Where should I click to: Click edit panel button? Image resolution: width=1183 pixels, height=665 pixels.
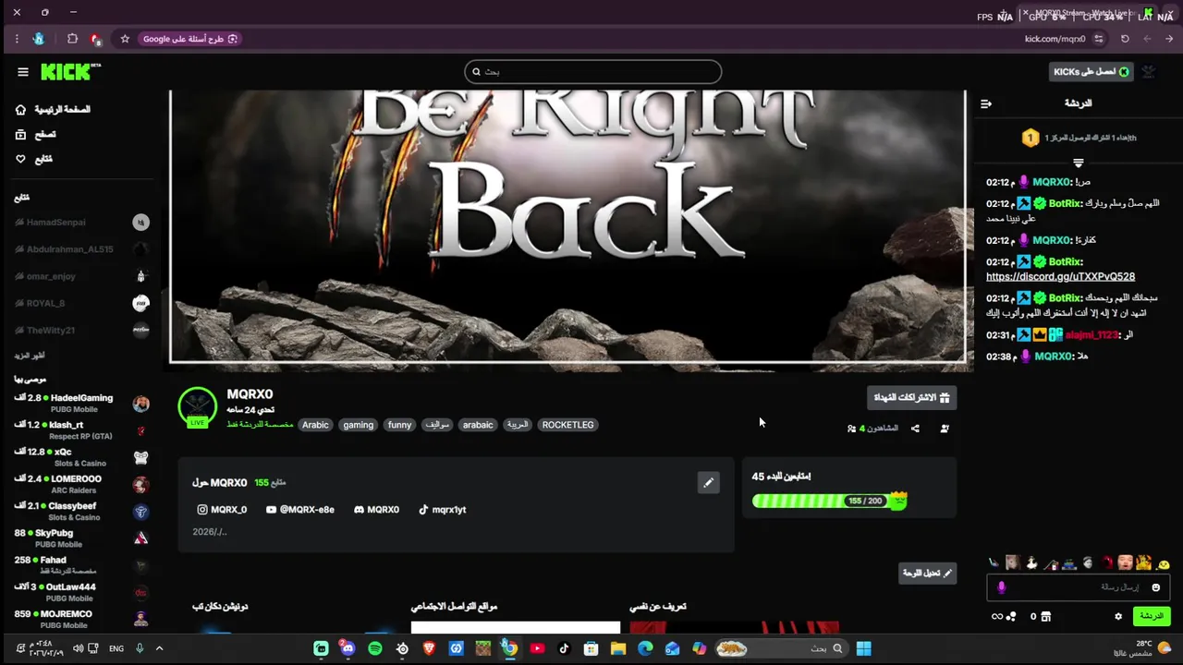tap(928, 573)
